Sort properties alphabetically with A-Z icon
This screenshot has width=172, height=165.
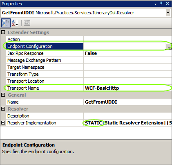coord(15,23)
